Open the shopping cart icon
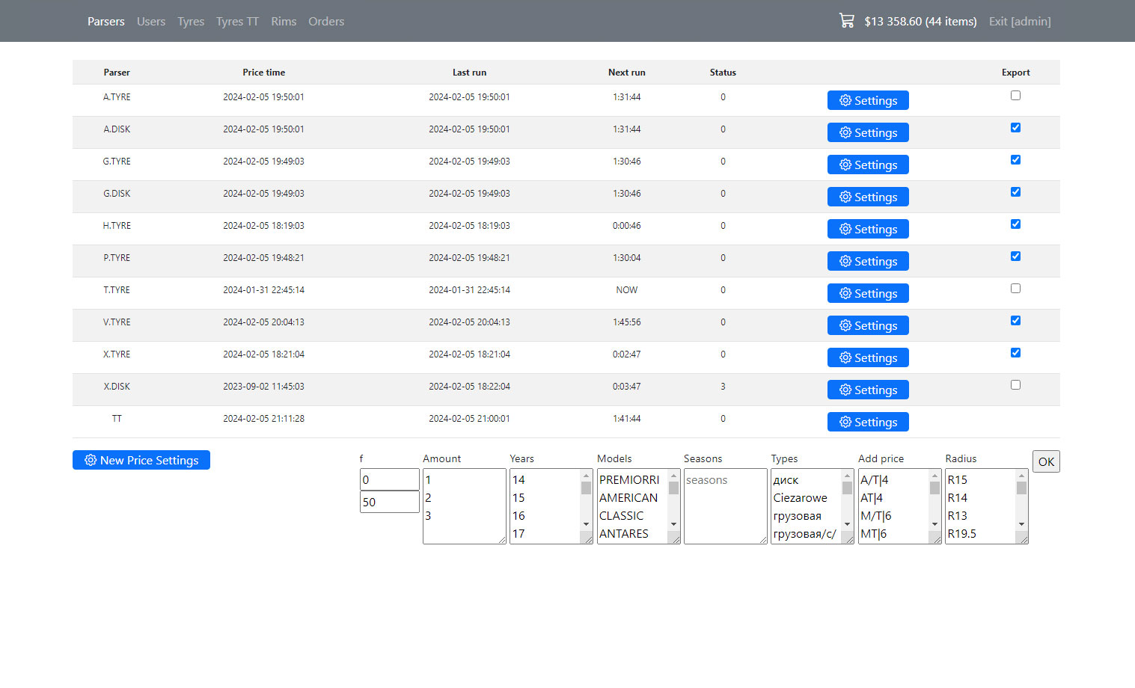 pyautogui.click(x=846, y=21)
